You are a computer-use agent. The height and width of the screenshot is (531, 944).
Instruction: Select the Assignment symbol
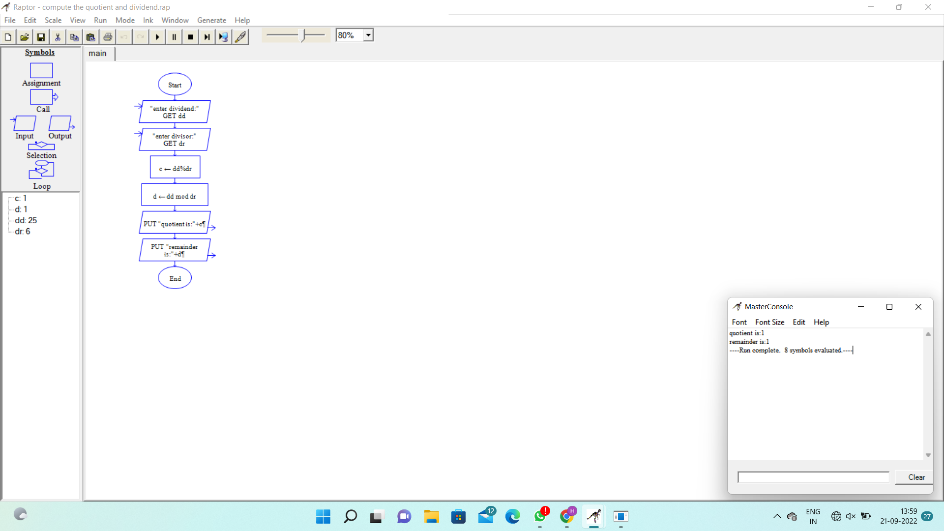(x=41, y=71)
